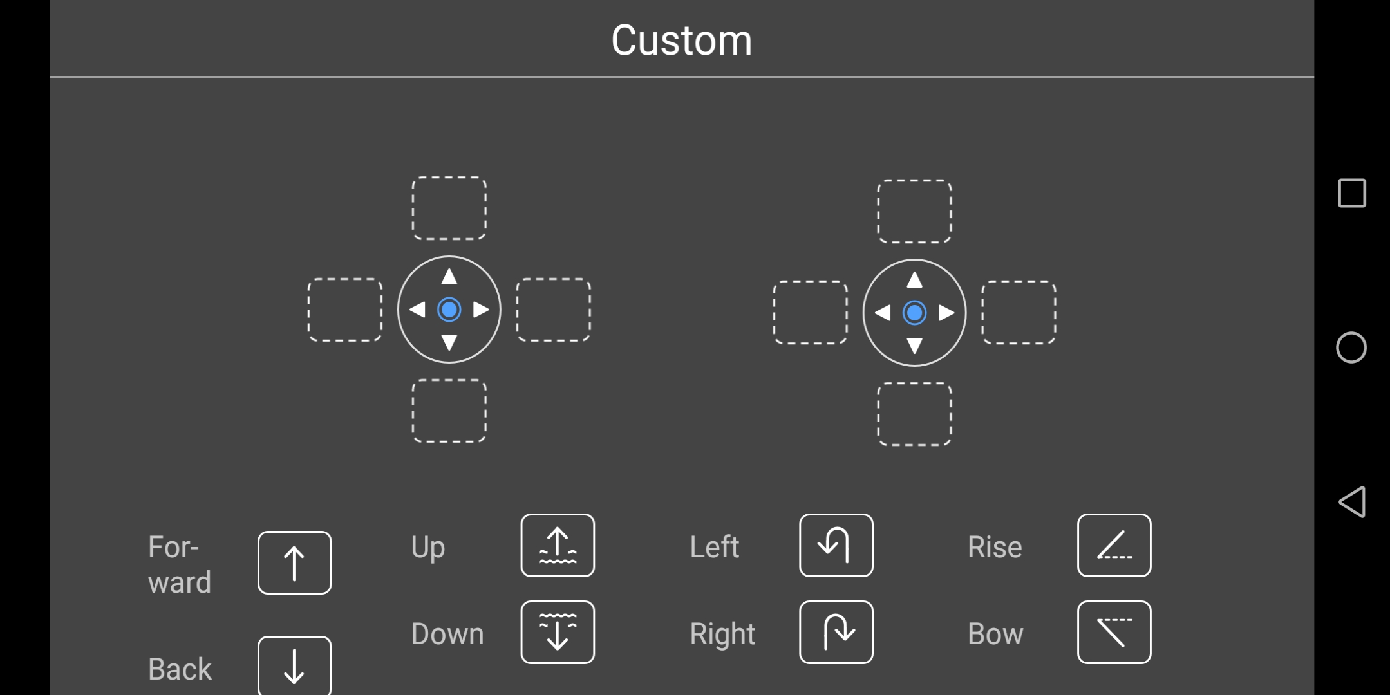Click top empty slot of left joystick

pos(449,208)
